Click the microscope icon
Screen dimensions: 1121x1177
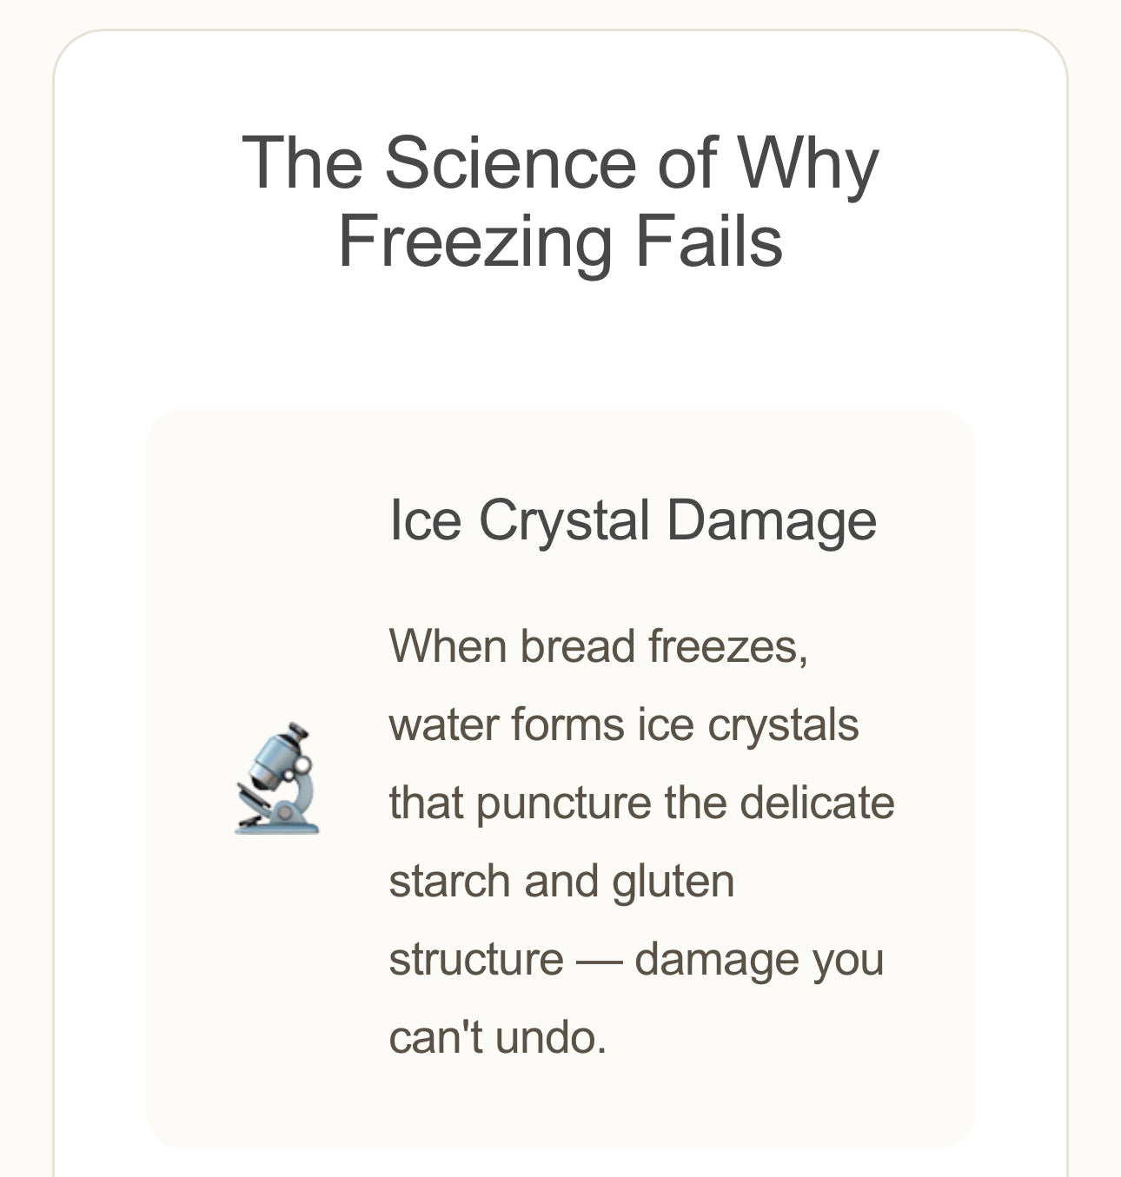[x=277, y=778]
